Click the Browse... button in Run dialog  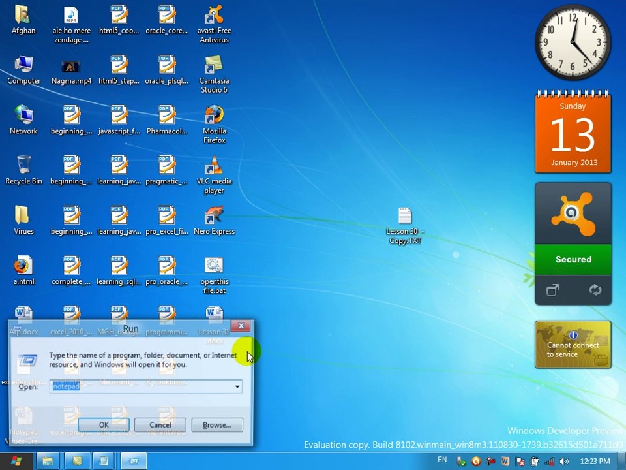point(217,425)
